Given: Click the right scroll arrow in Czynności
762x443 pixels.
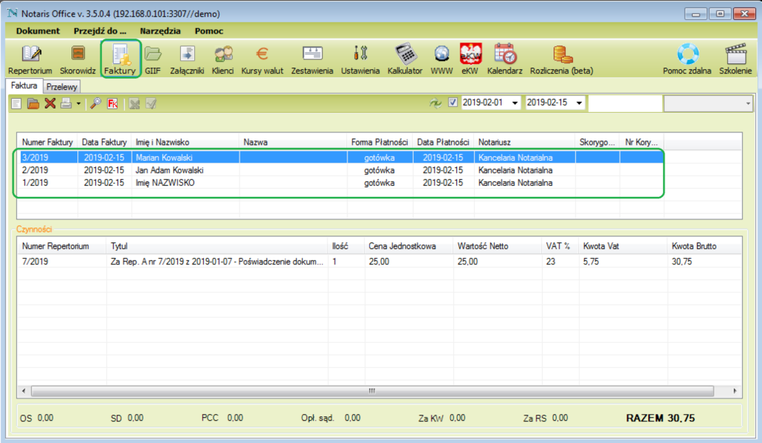Looking at the screenshot, I should (x=734, y=390).
